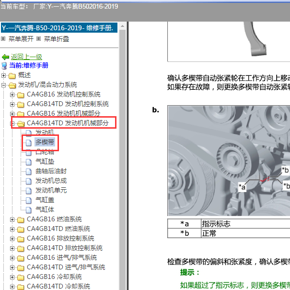Click the sidebar vertical scrollbar track

click(122, 160)
